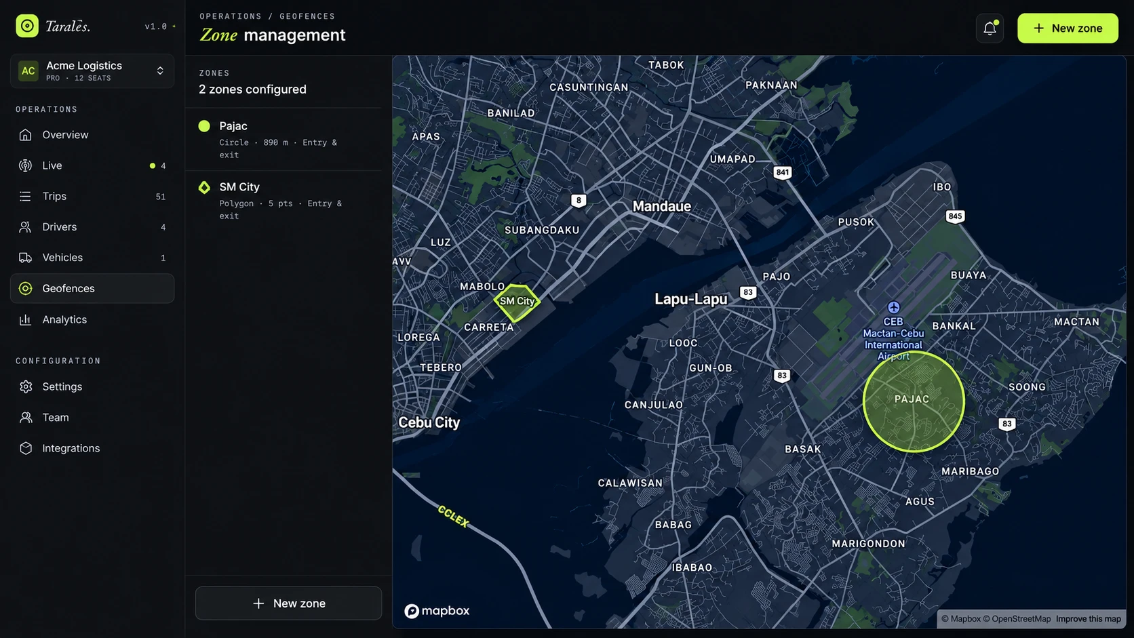Click the Cebu City map label
The height and width of the screenshot is (638, 1134).
click(x=429, y=422)
